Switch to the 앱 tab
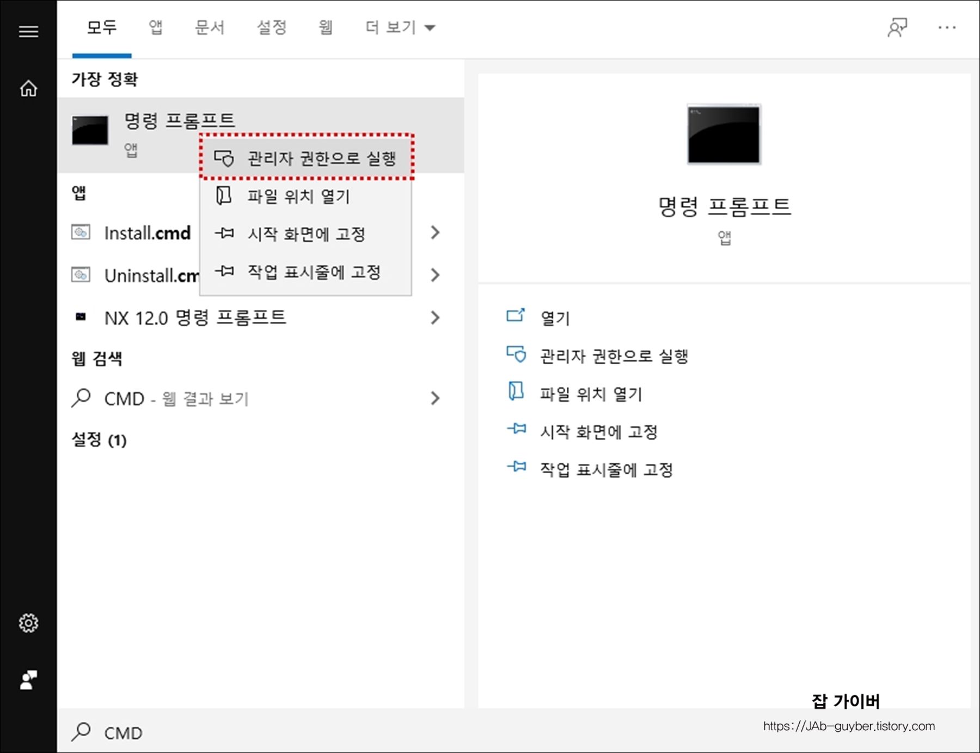The width and height of the screenshot is (980, 753). (x=156, y=28)
